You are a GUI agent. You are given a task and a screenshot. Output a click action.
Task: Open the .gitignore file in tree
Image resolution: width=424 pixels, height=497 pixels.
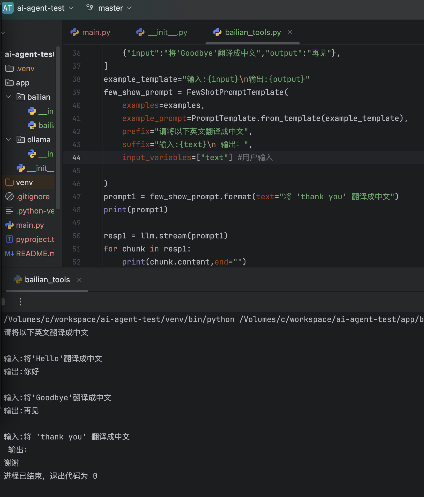point(33,197)
